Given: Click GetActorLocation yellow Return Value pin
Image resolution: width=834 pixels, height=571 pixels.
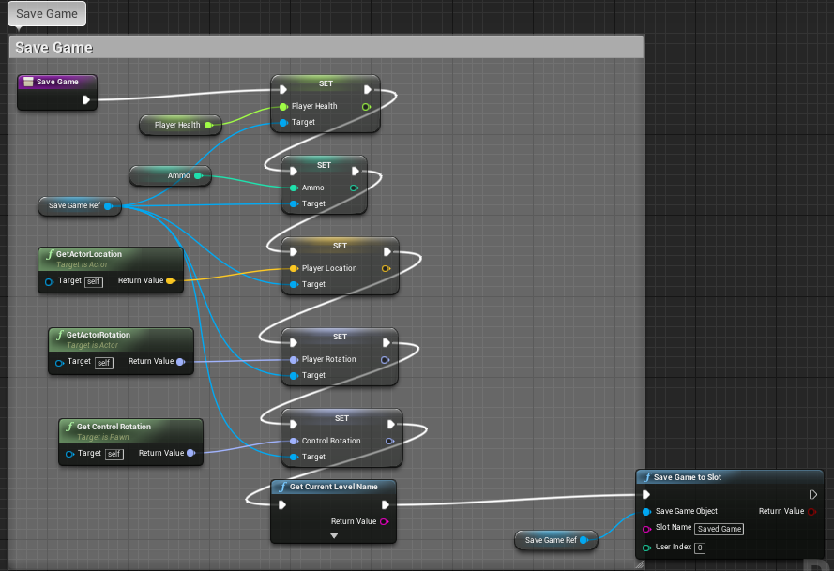Looking at the screenshot, I should click(x=170, y=280).
